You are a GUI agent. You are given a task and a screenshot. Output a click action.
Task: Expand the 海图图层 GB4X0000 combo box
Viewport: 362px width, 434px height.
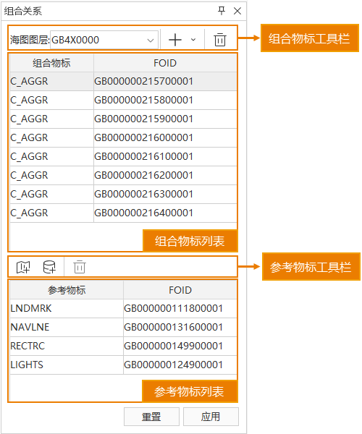[x=104, y=40]
